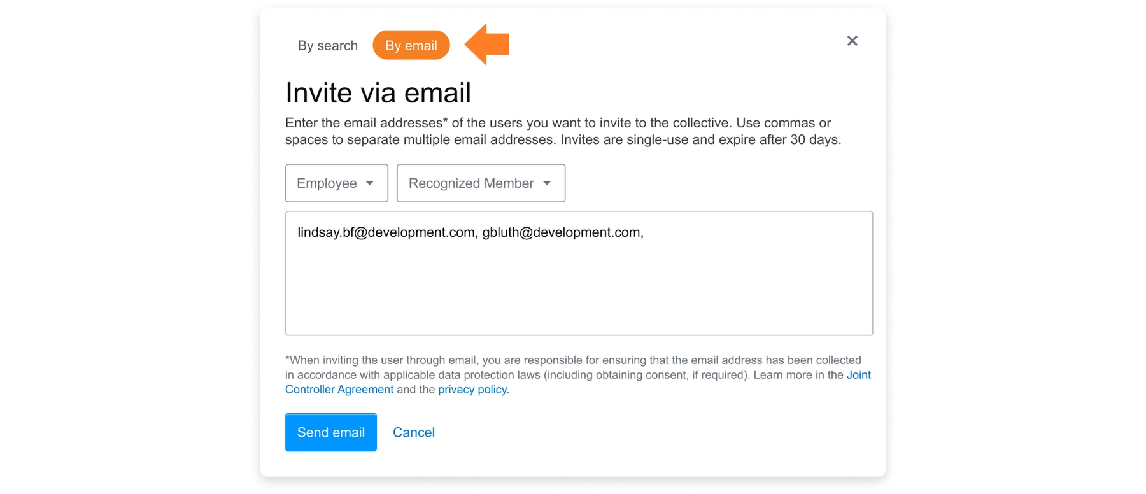The image size is (1146, 494).
Task: Click the Invite via email heading
Action: coord(378,93)
